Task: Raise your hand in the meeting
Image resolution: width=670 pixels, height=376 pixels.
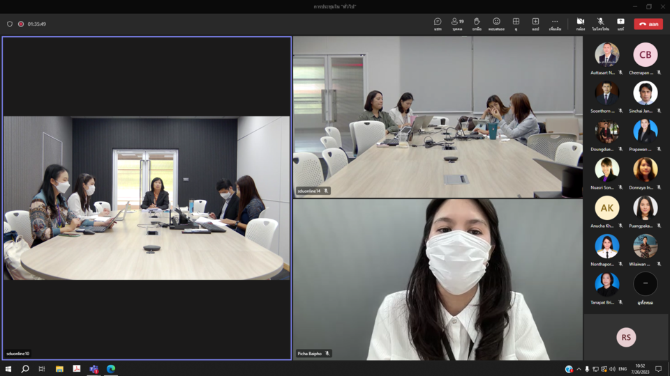Action: [x=477, y=24]
